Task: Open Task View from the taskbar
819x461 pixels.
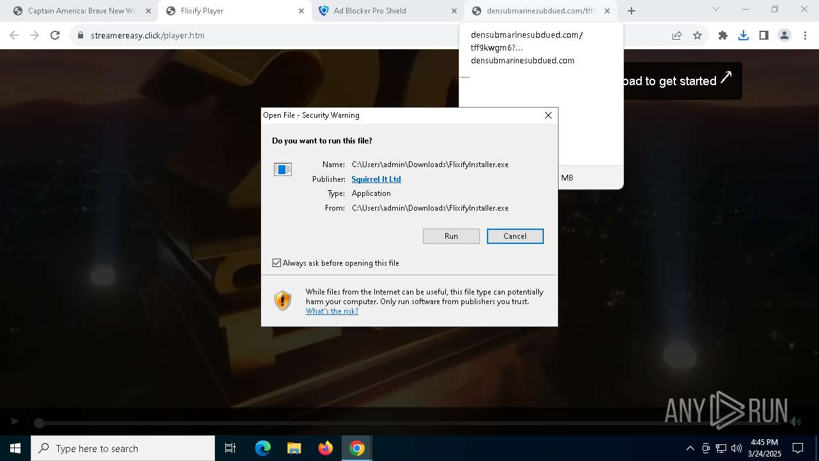Action: coord(230,448)
